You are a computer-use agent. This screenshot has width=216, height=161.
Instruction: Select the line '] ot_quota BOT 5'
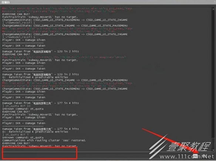pyautogui.click(x=16, y=135)
